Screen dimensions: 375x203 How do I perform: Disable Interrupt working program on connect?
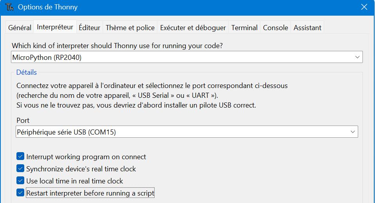pos(20,156)
